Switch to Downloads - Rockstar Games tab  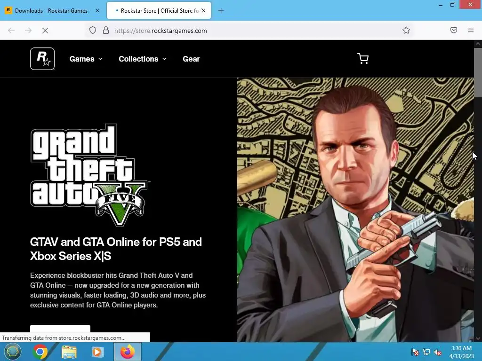click(x=52, y=10)
